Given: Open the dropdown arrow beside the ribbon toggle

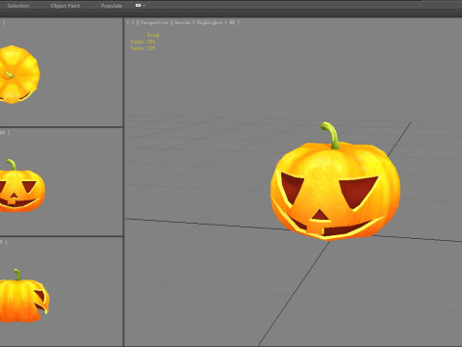Looking at the screenshot, I should click(144, 6).
